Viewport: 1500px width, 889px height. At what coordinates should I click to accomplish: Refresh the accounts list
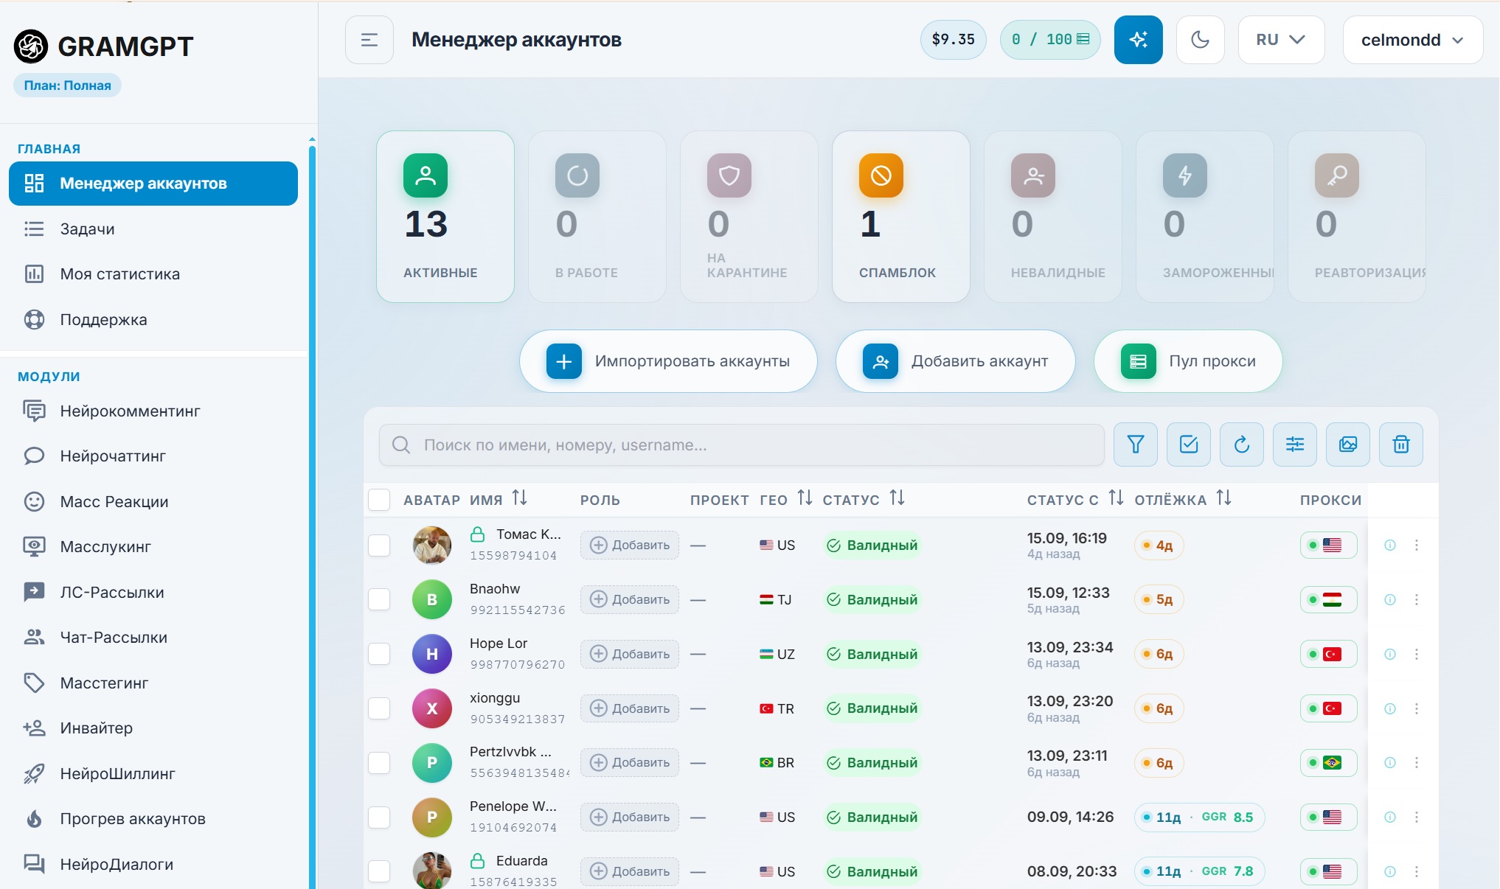1242,444
